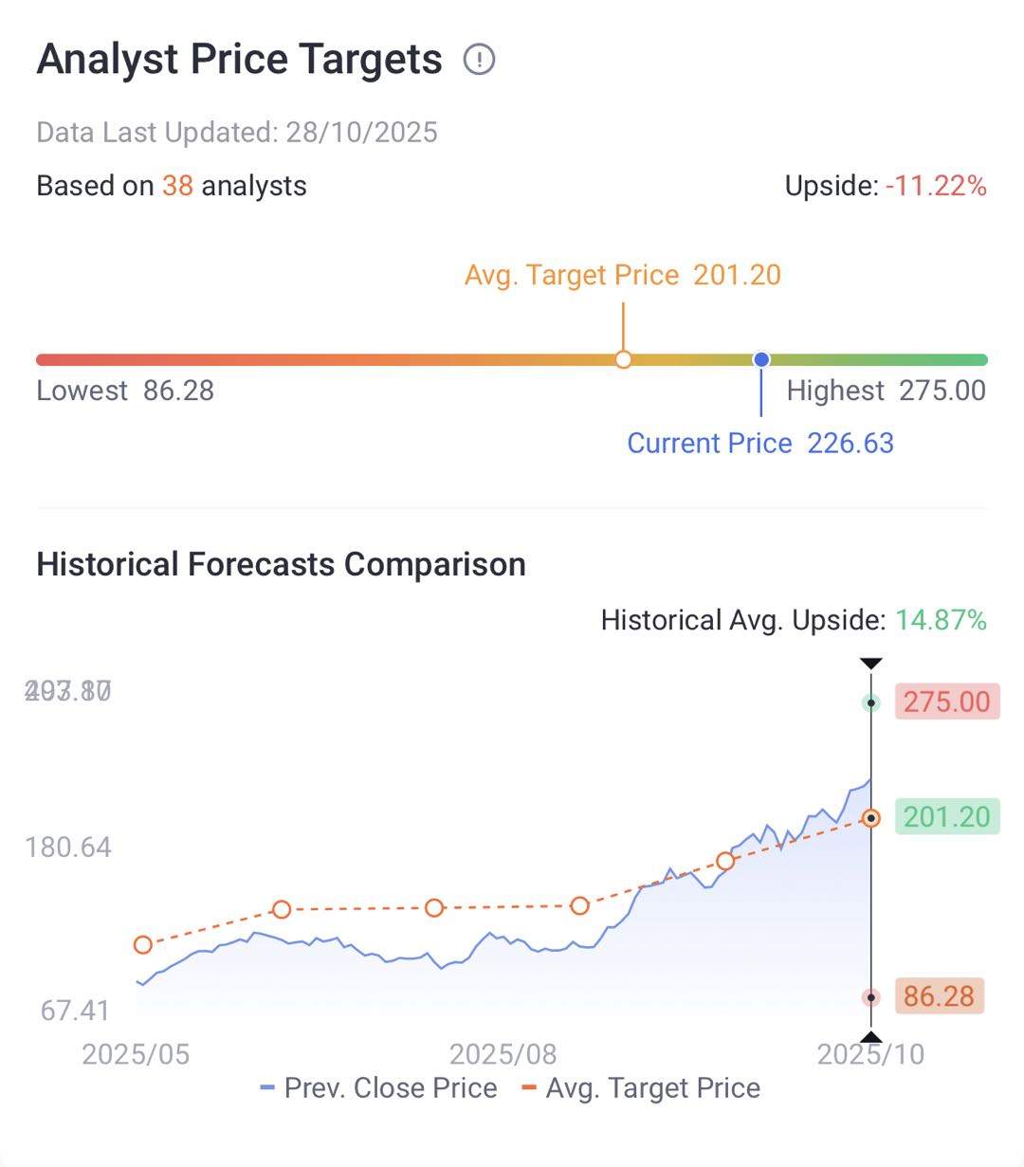Select the 38 analysts count link
Image resolution: width=1024 pixels, height=1167 pixels.
pyautogui.click(x=177, y=186)
